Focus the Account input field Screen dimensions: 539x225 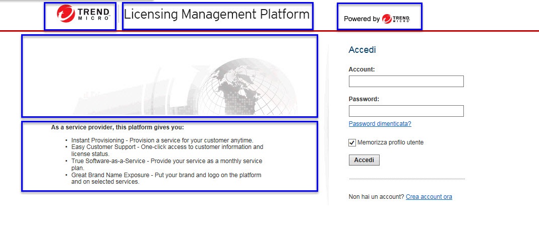coord(406,82)
